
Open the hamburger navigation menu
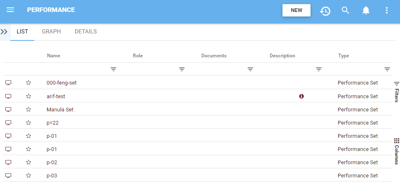[10, 10]
